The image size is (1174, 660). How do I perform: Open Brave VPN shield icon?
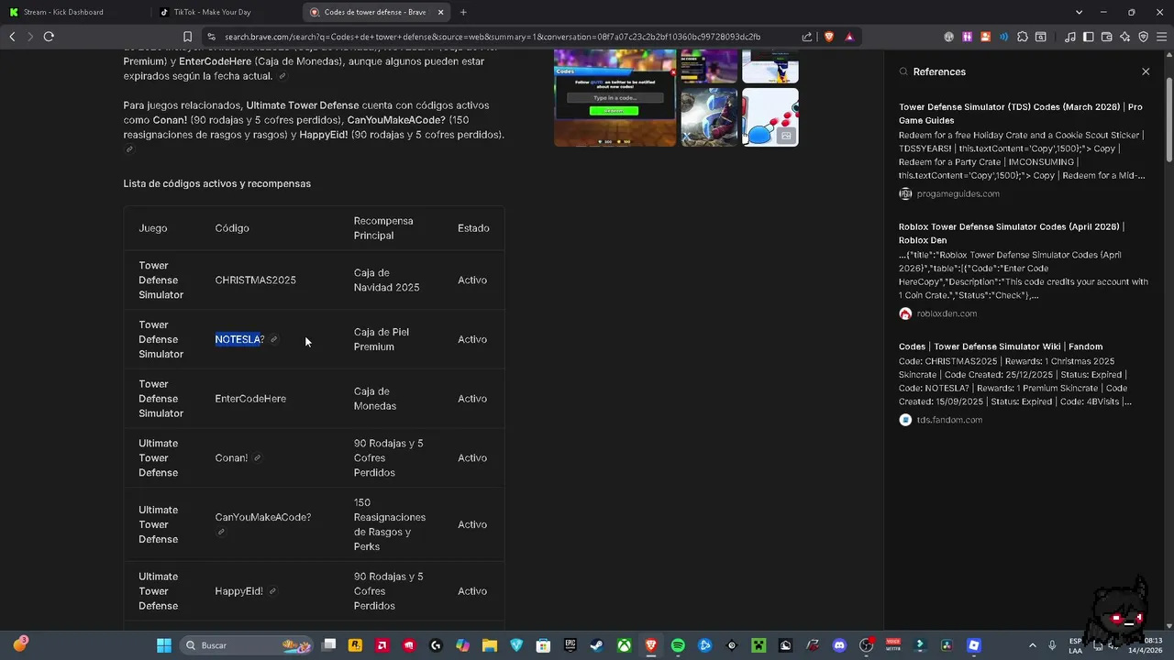click(1144, 37)
